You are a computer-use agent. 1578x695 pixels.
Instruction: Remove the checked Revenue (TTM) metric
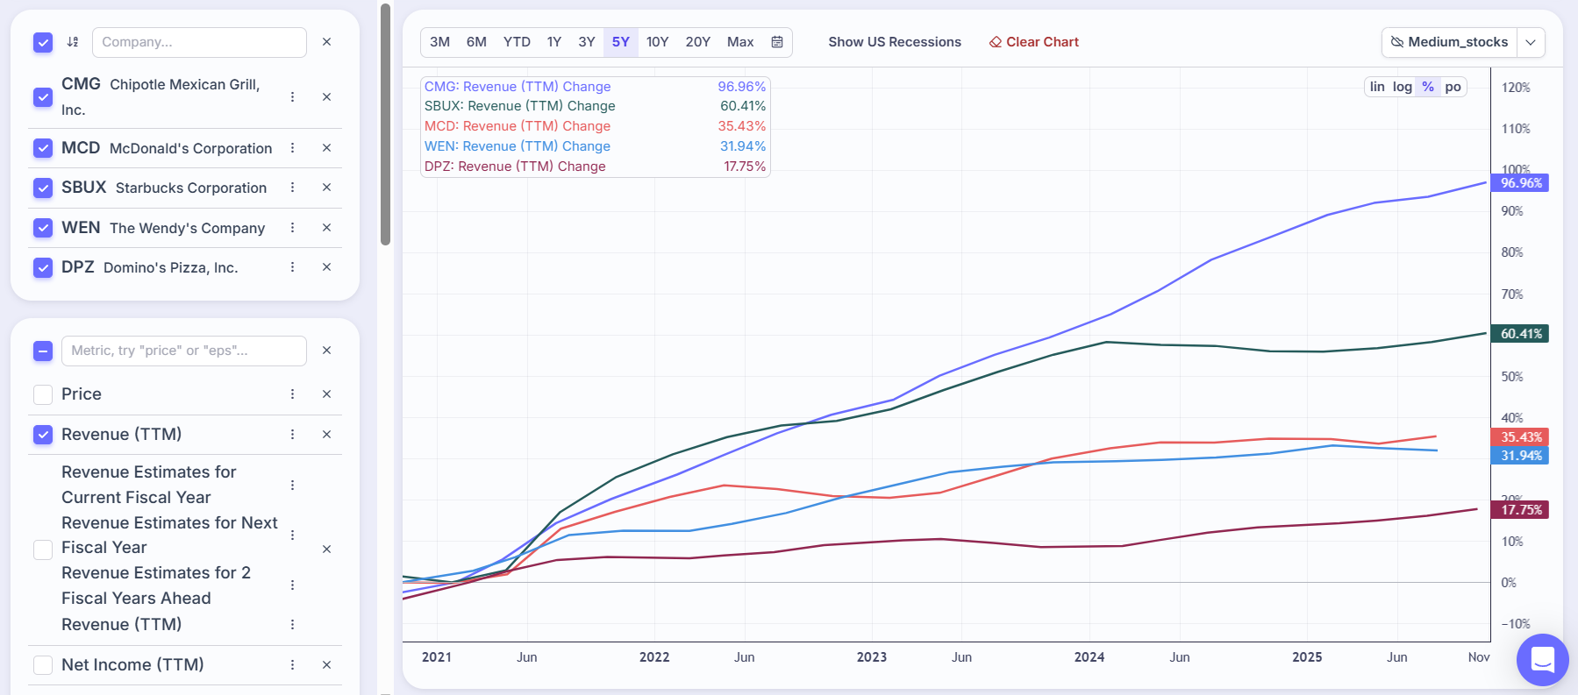point(326,435)
